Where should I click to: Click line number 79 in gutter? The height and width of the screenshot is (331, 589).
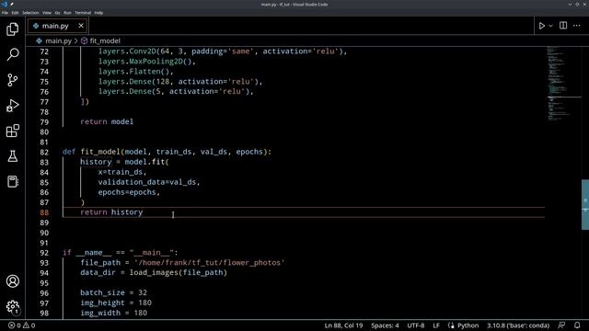click(44, 122)
